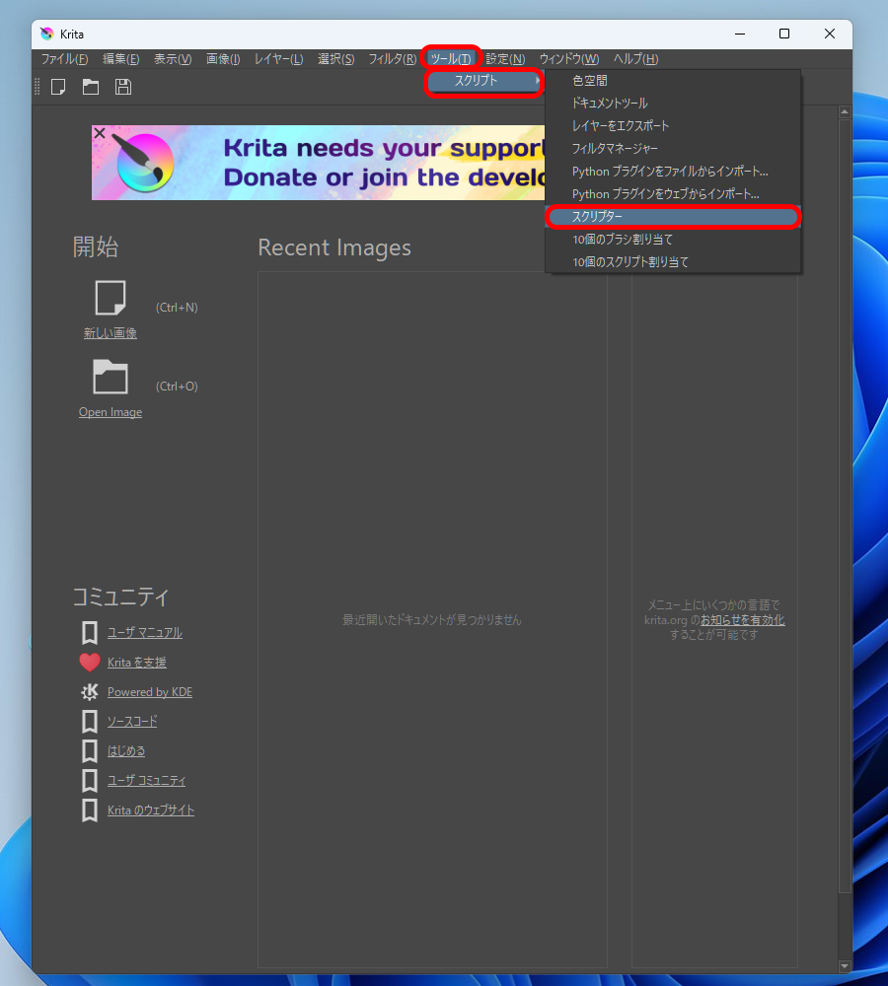Click the お知らせを有効化 link
Screen dimensions: 888x986
[x=743, y=620]
